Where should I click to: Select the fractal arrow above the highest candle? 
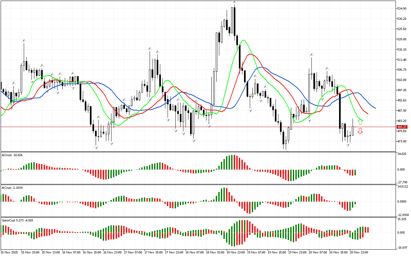pyautogui.click(x=235, y=2)
